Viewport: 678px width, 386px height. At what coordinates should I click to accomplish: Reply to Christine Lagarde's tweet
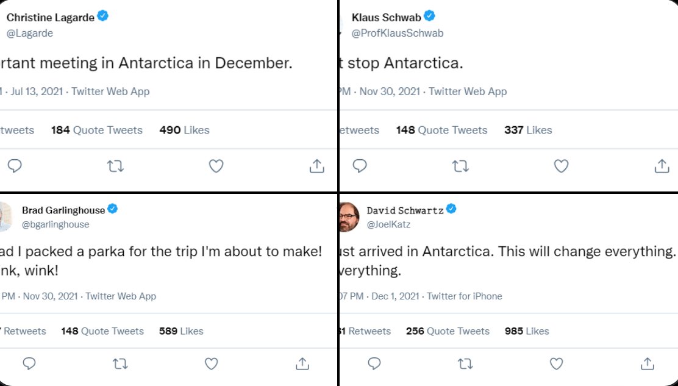tap(15, 166)
